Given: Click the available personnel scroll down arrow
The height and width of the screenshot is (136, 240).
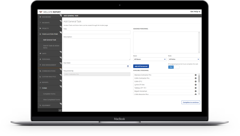Looking at the screenshot, I should pyautogui.click(x=199, y=94).
